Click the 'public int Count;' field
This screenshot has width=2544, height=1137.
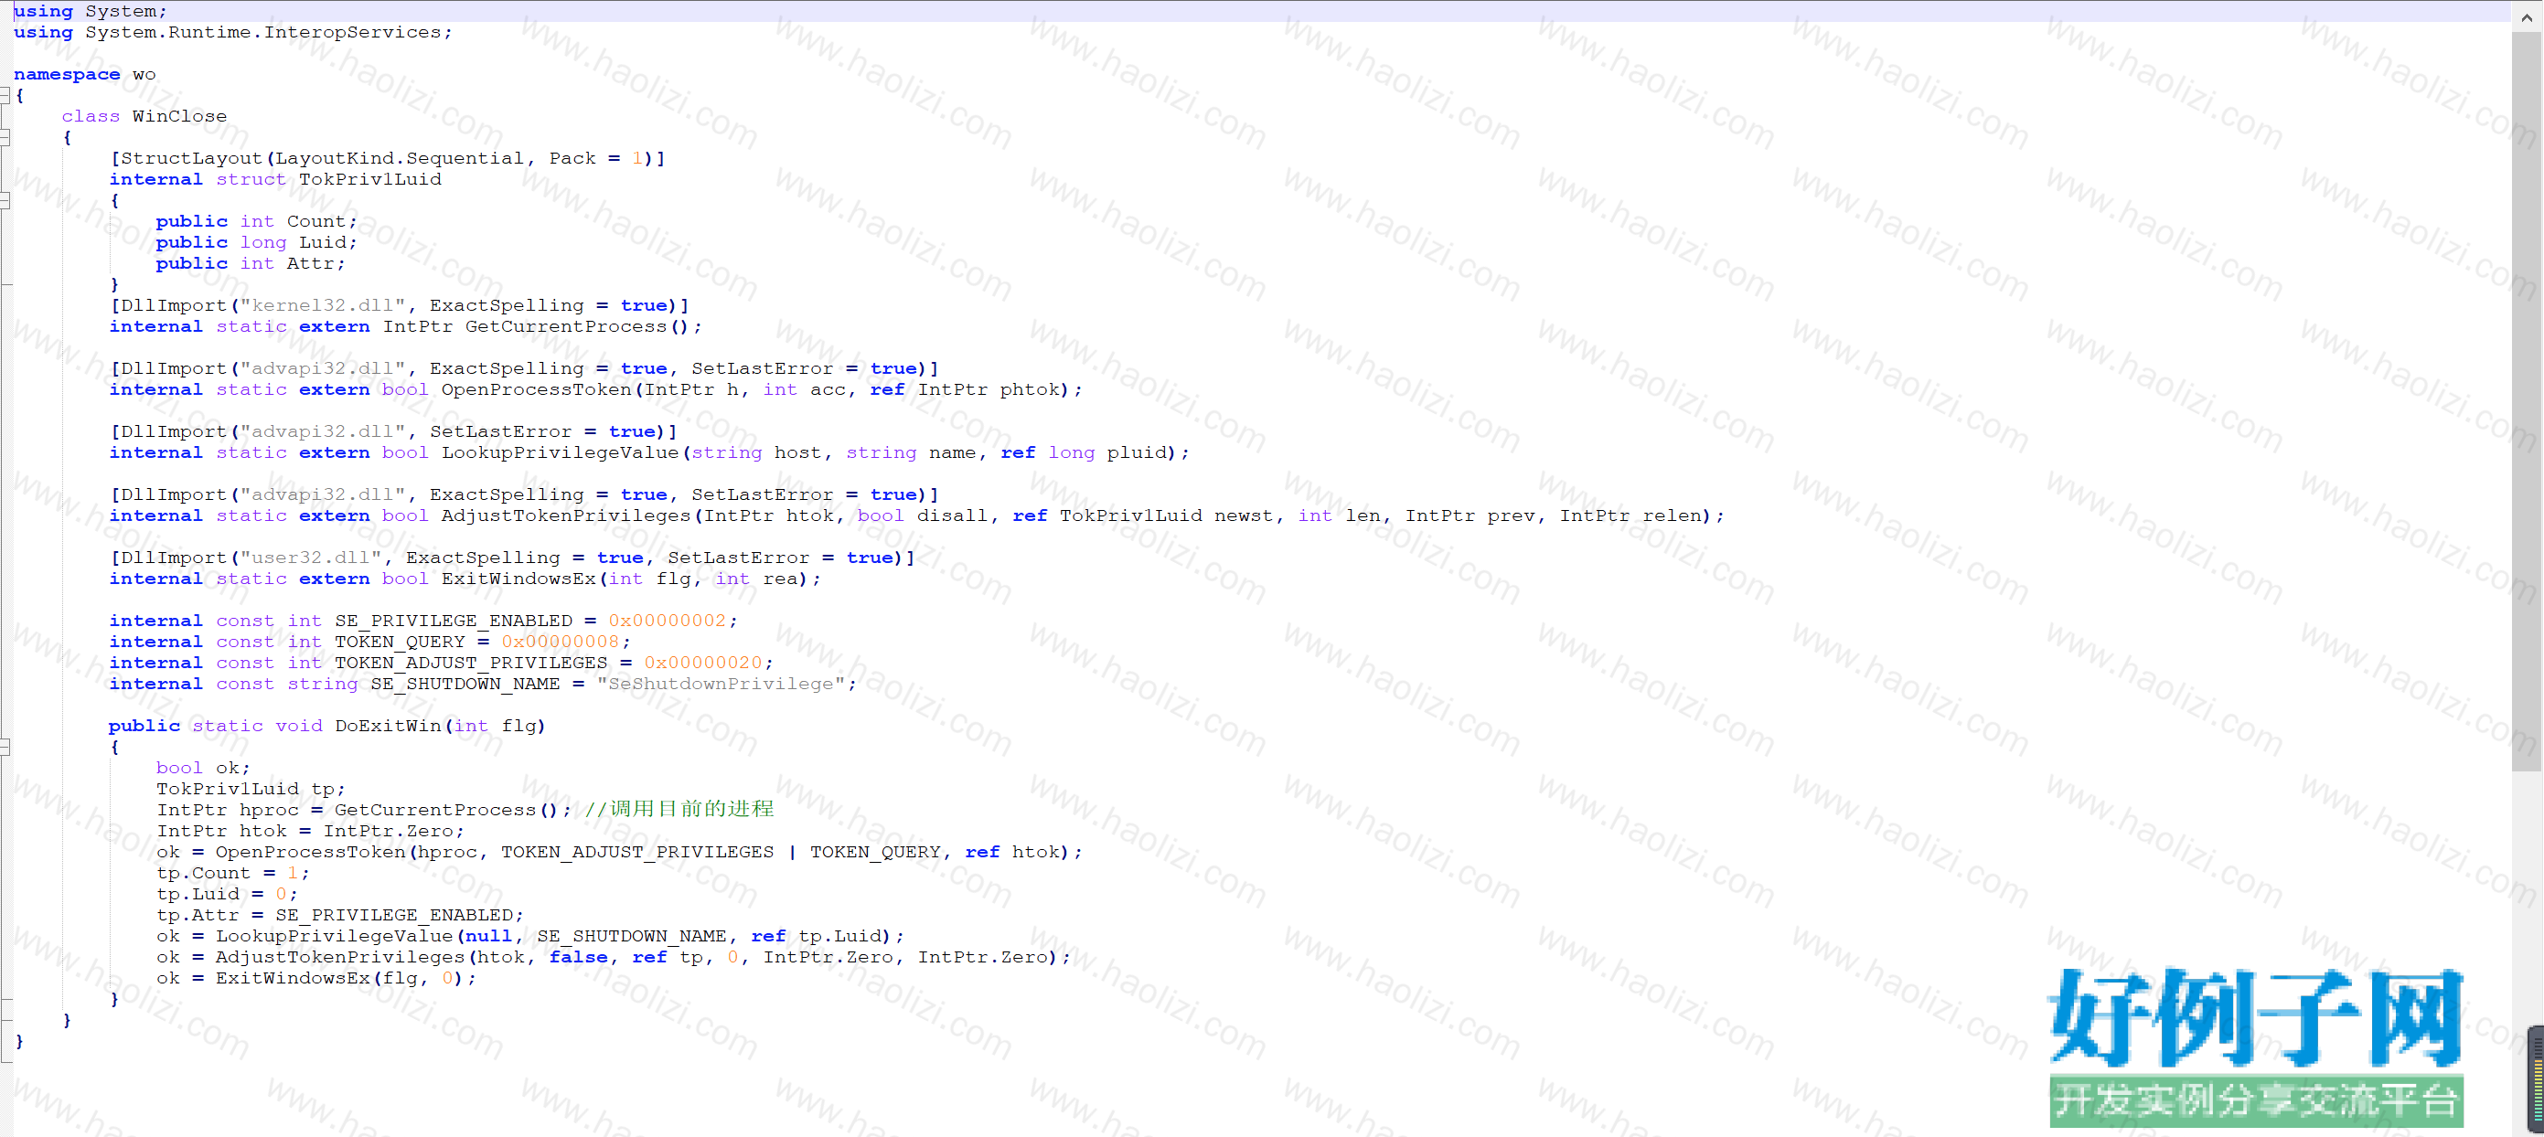click(x=257, y=221)
